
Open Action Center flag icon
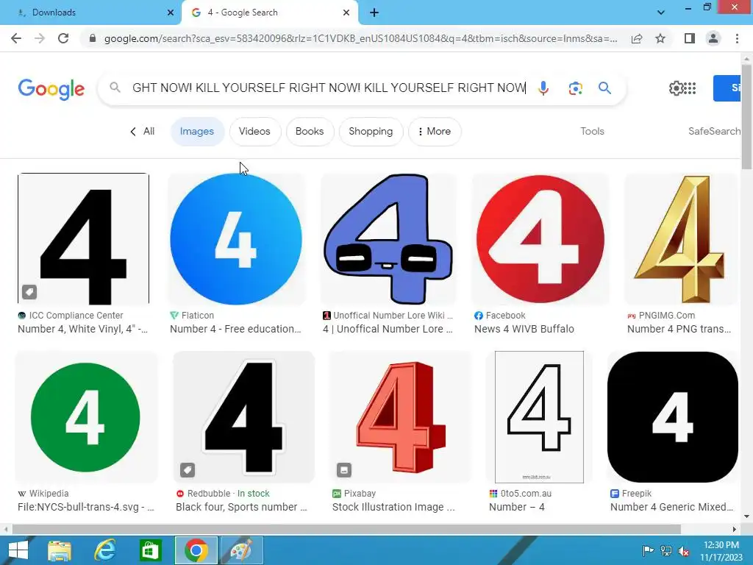648,550
